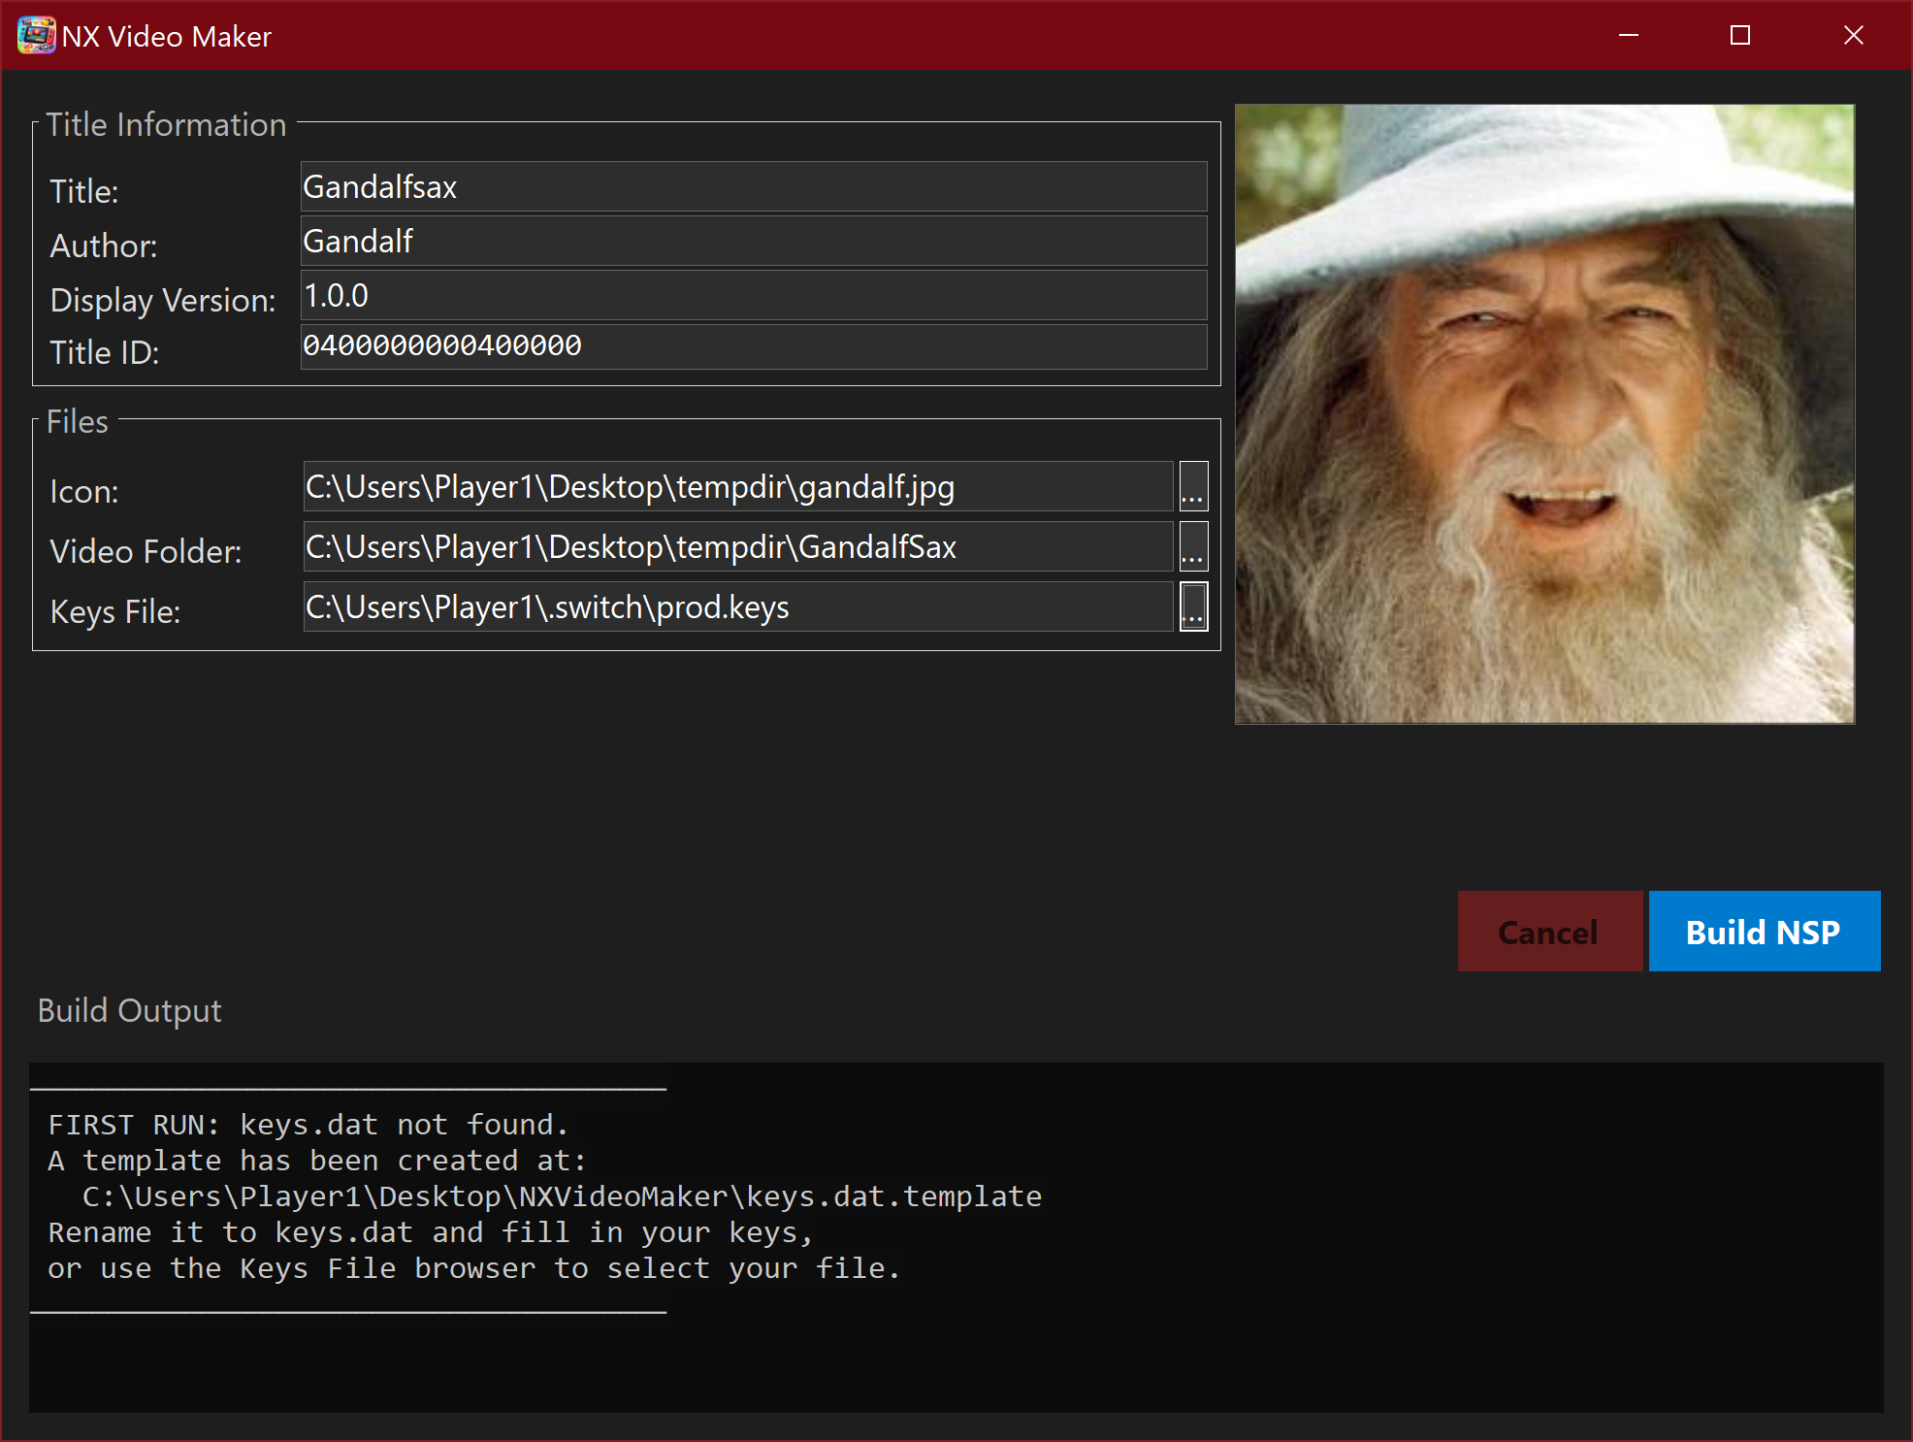Focus the Display Version field
This screenshot has height=1442, width=1913.
click(754, 295)
